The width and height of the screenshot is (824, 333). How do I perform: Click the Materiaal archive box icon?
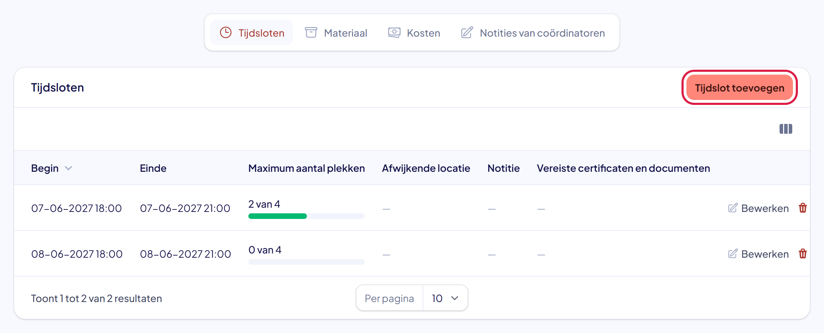(x=311, y=32)
